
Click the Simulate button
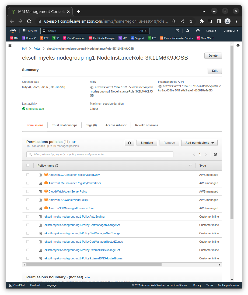click(147, 143)
